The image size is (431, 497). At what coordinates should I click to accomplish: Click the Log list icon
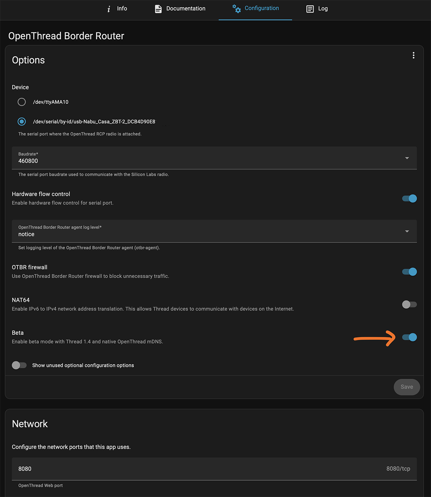[310, 9]
